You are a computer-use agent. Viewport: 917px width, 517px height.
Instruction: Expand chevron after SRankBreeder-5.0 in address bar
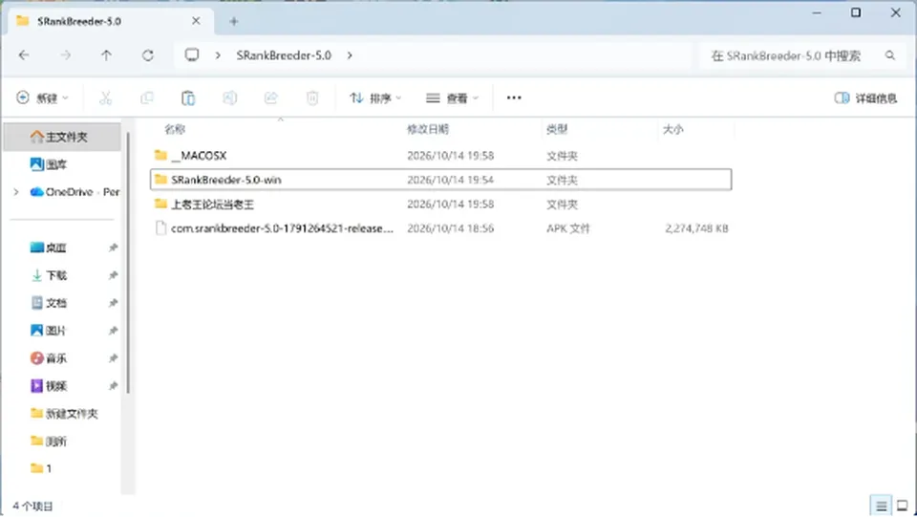click(x=350, y=55)
